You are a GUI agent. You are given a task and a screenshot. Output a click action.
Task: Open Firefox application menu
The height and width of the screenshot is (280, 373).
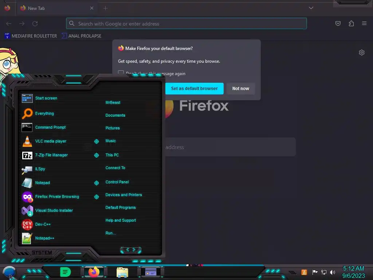point(364,23)
